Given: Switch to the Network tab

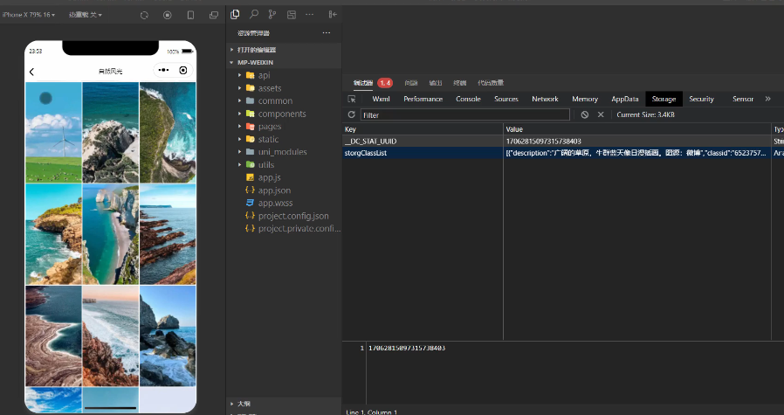Looking at the screenshot, I should [x=545, y=99].
